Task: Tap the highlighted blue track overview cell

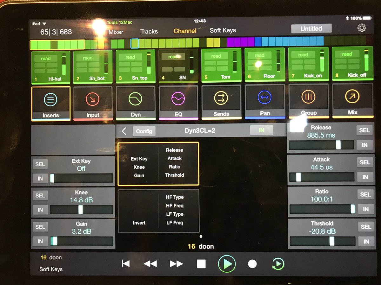Action: click(x=135, y=43)
